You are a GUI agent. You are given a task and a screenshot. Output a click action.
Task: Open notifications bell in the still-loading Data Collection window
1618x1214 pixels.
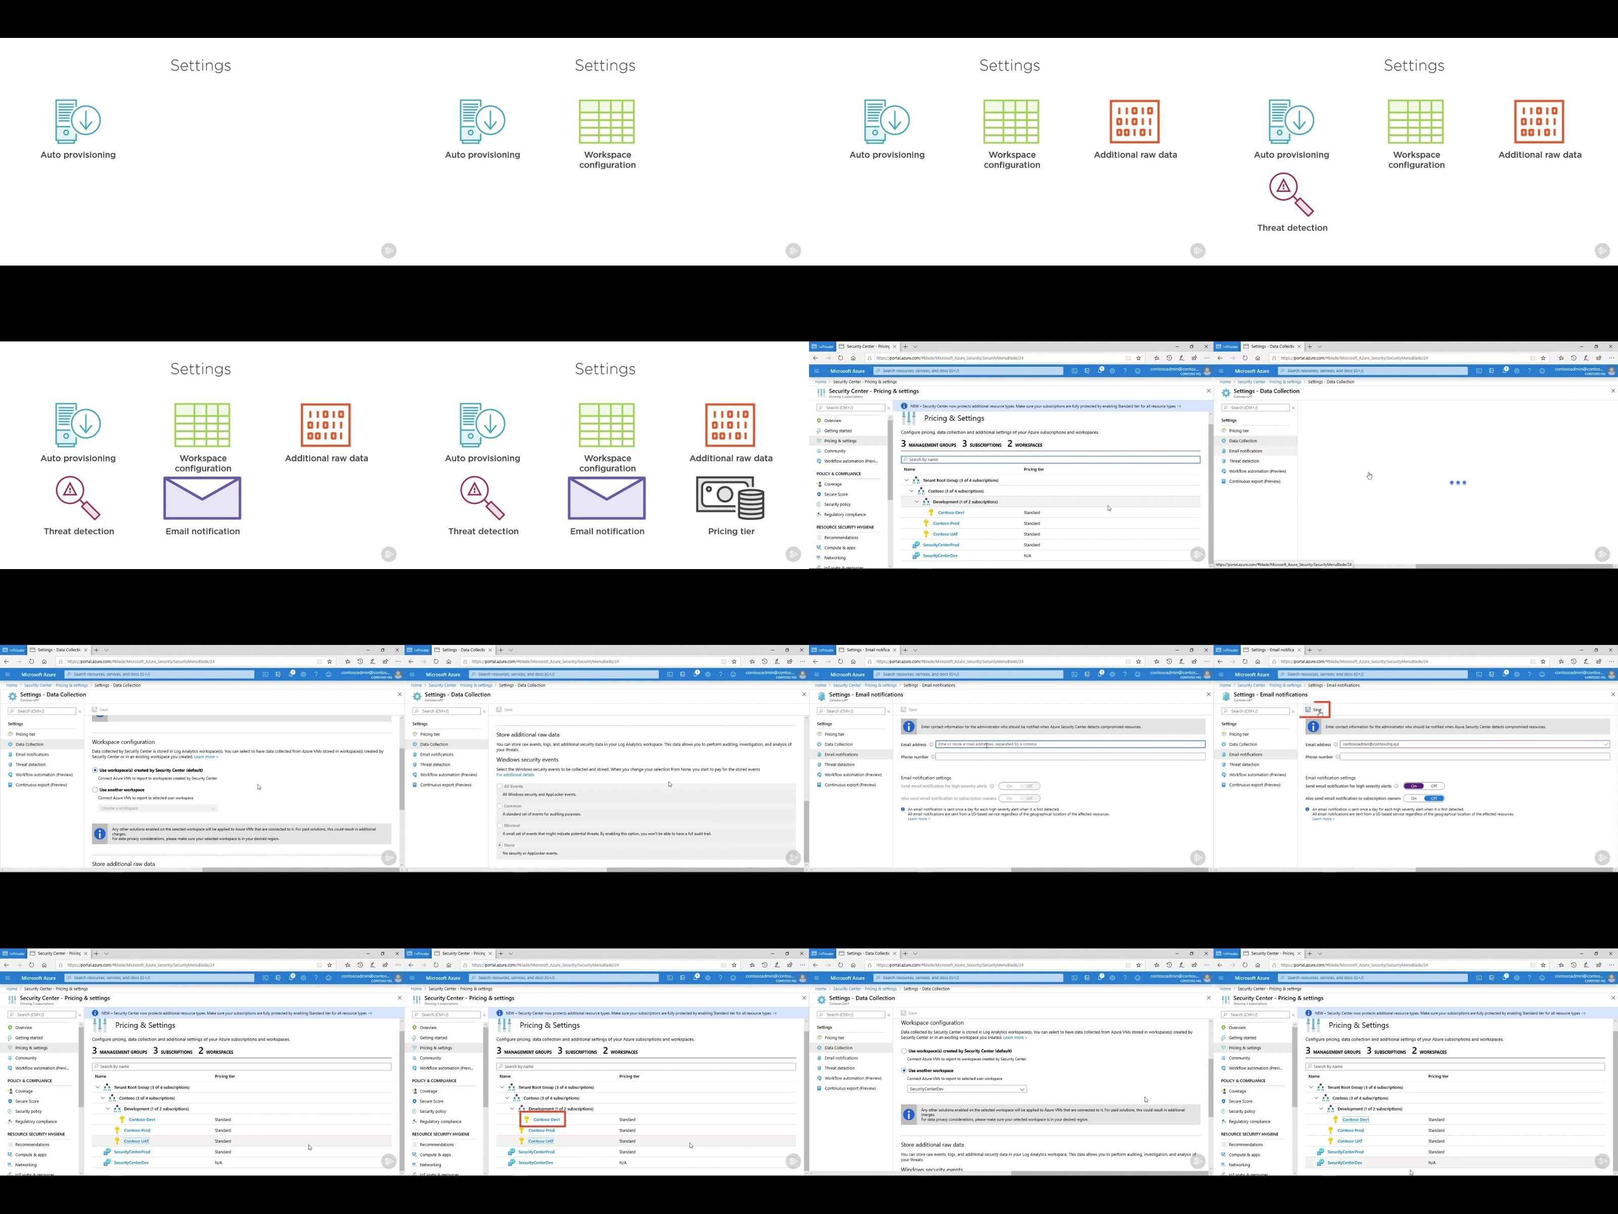pos(1505,370)
